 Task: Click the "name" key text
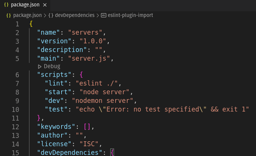click(48, 32)
